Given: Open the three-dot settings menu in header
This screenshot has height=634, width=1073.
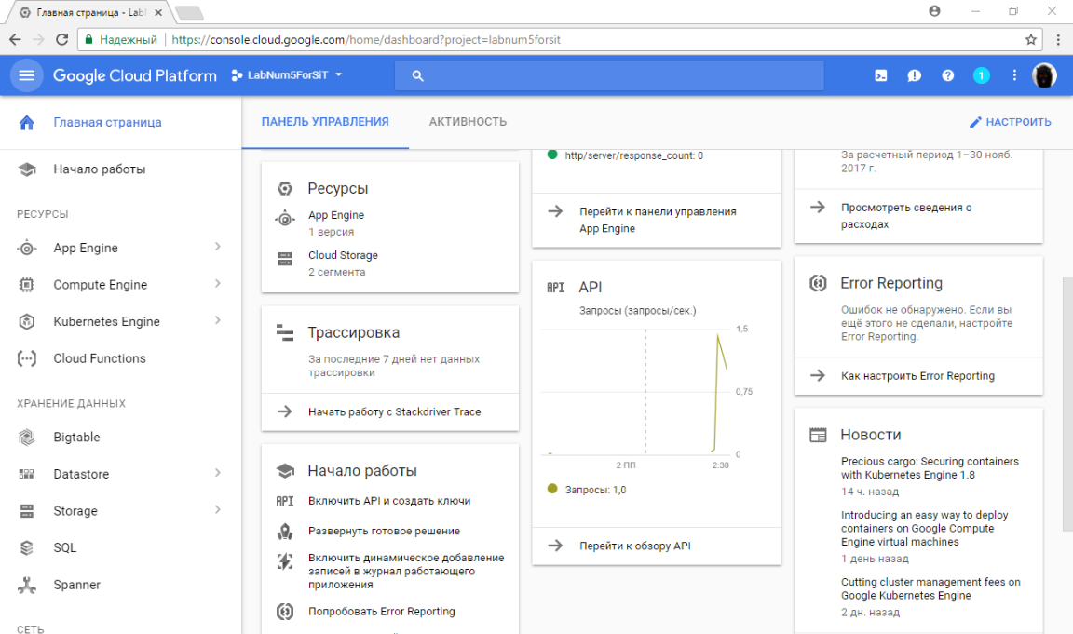Looking at the screenshot, I should coord(1014,75).
